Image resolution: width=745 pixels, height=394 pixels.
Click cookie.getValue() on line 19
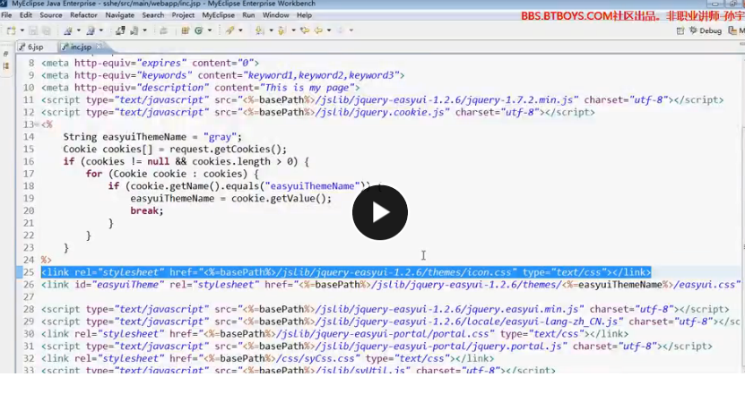[x=279, y=199]
